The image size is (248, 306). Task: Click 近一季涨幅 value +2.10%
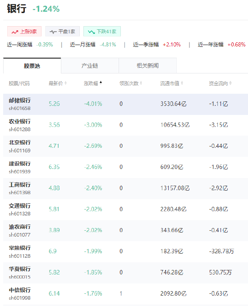tap(172, 45)
